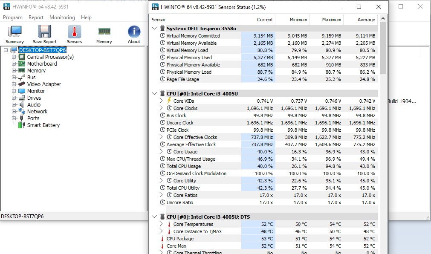Viewport: 431px width, 254px height.
Task: Click the DESKTOP-BST7QP6 status bar text
Action: 22,216
